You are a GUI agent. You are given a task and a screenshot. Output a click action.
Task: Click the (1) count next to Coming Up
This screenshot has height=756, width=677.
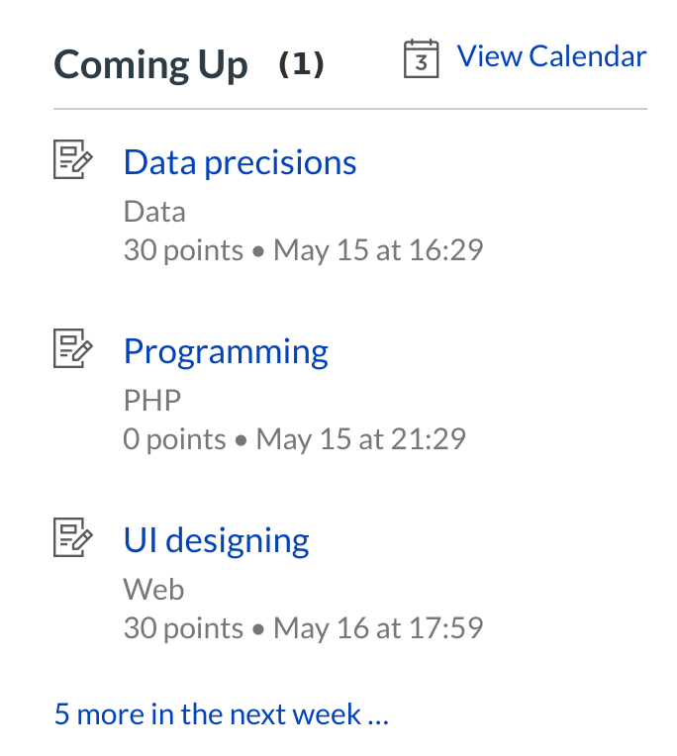click(x=301, y=65)
